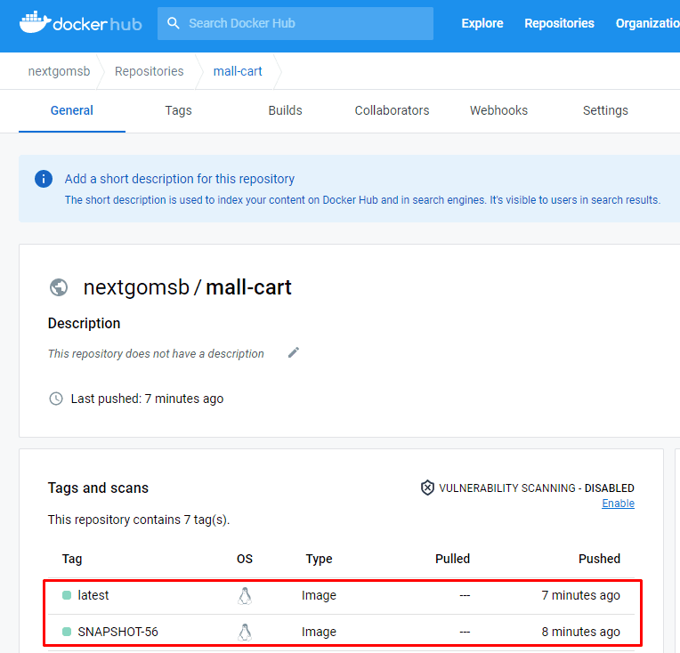Switch to the Settings tab

(605, 110)
